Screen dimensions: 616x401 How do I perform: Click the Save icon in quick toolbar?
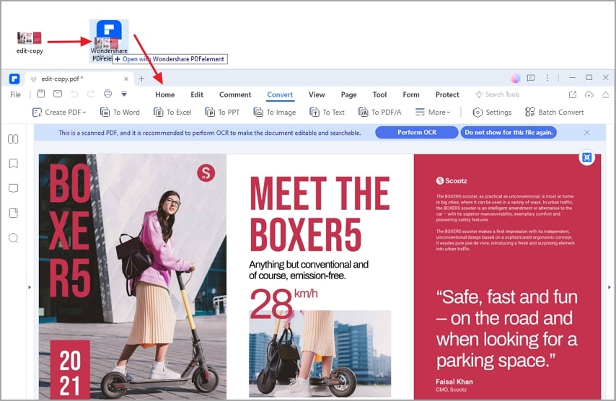tap(41, 94)
